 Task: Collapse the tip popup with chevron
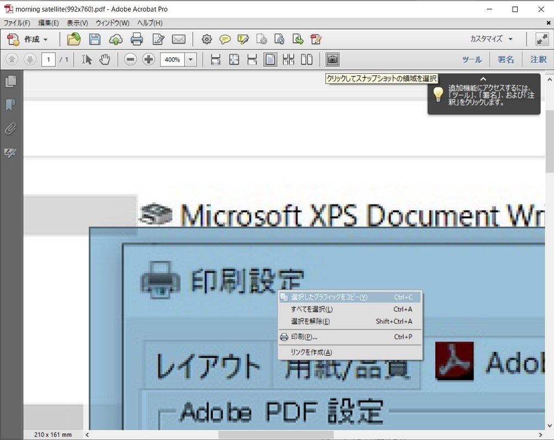click(483, 79)
